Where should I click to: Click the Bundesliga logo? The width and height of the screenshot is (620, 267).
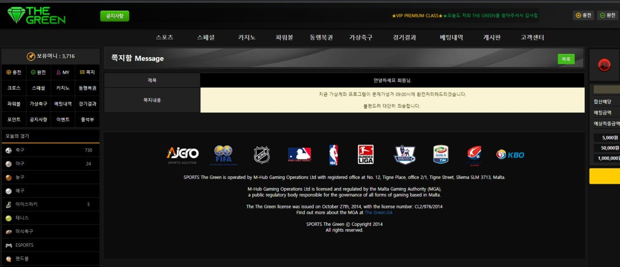pos(365,155)
